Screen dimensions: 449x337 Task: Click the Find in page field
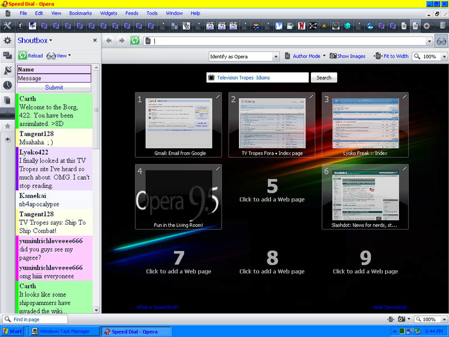click(x=35, y=319)
